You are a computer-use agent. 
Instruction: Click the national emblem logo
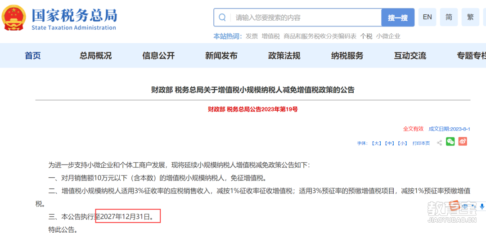pyautogui.click(x=14, y=18)
